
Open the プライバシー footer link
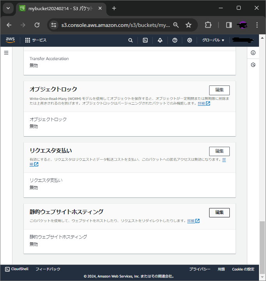(200, 269)
